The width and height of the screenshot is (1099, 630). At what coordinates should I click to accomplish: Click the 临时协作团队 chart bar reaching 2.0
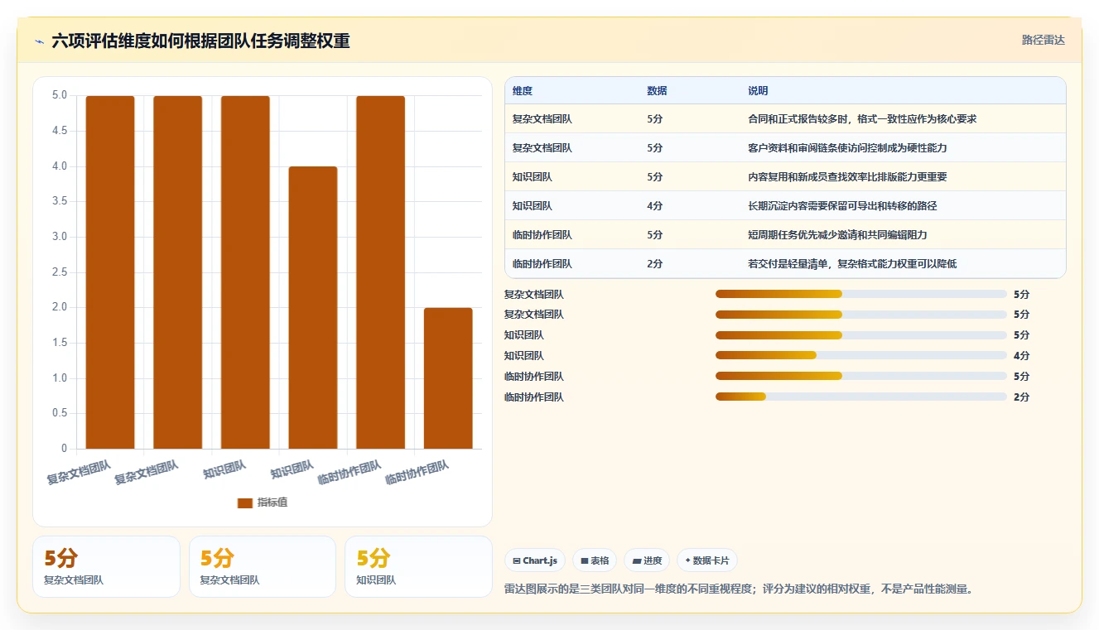448,378
